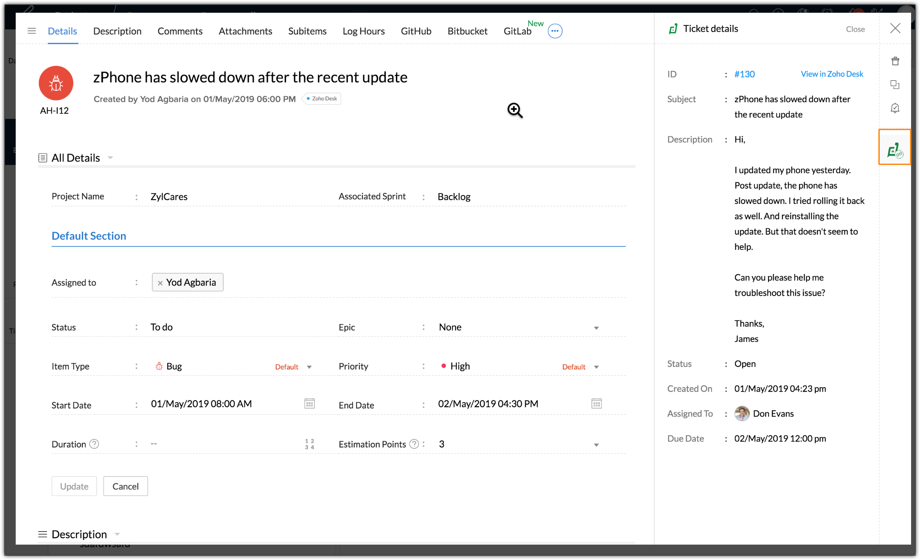Open the End Date calendar picker
The image size is (920, 560).
click(596, 403)
